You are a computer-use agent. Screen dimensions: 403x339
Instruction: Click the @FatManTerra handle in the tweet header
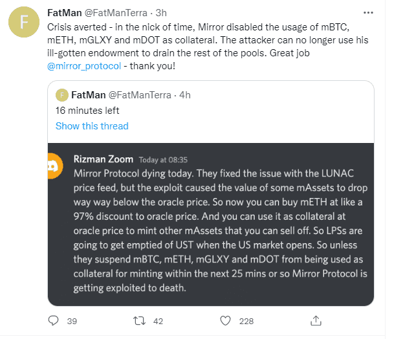click(114, 13)
